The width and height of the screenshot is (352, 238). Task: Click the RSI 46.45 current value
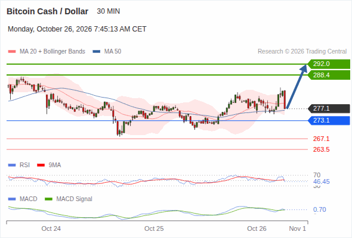click(322, 181)
